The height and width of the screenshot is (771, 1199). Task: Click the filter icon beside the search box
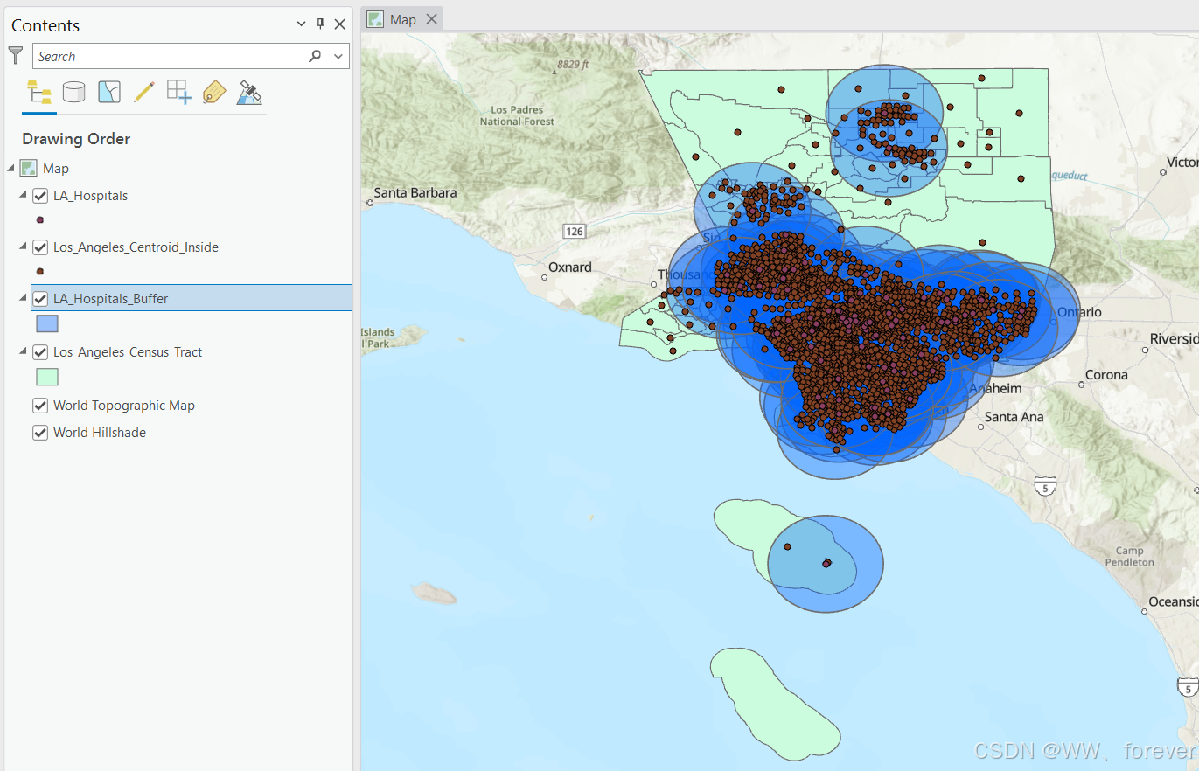pyautogui.click(x=15, y=55)
